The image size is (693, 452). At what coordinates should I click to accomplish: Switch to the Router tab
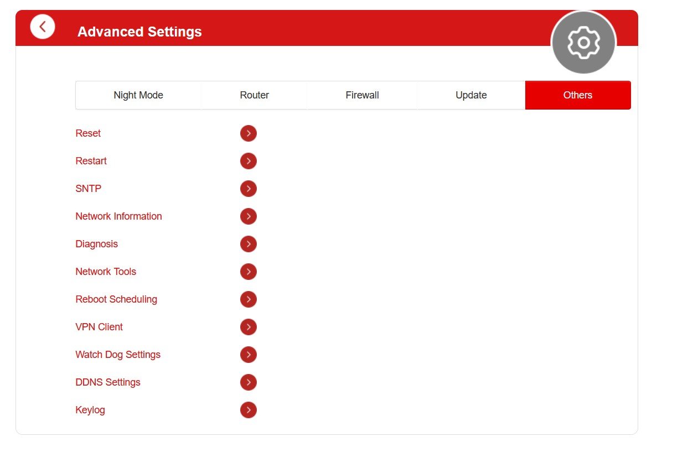254,95
